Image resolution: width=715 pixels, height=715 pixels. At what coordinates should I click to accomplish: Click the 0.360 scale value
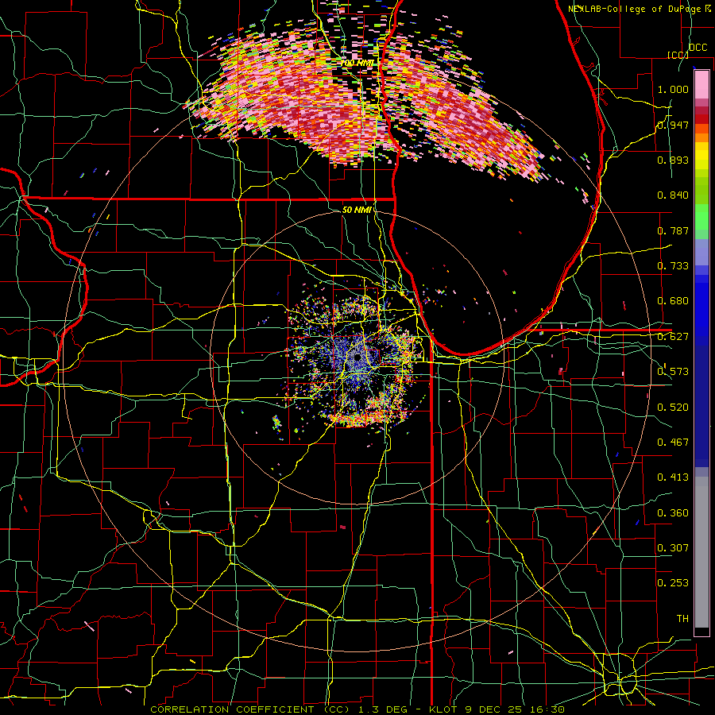coord(673,513)
